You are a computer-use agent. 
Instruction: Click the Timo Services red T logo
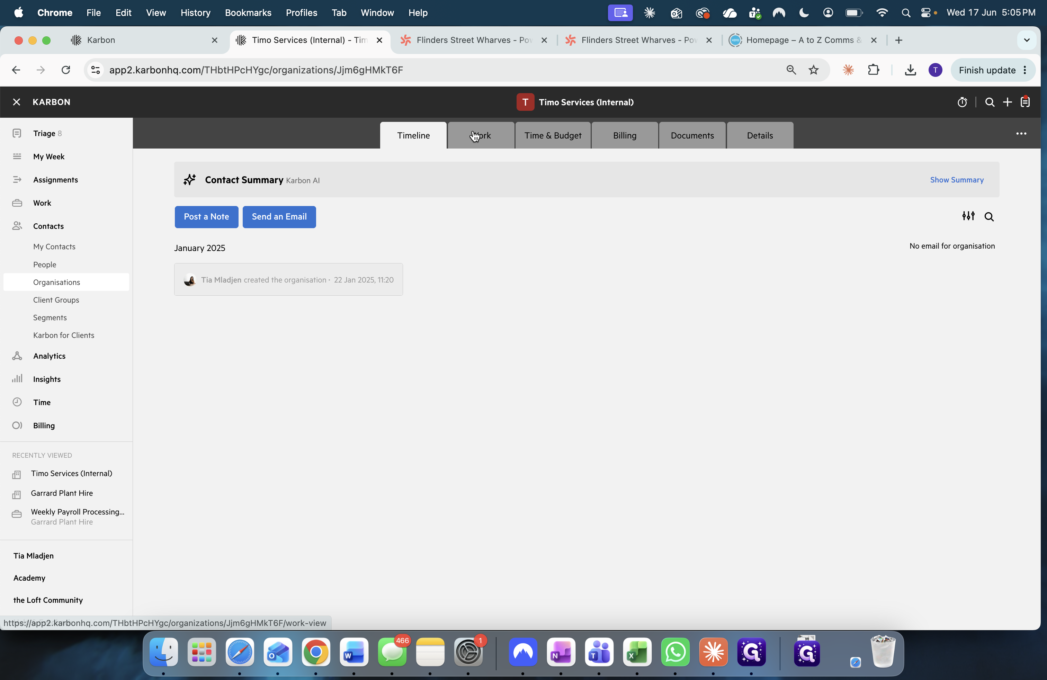click(x=525, y=102)
